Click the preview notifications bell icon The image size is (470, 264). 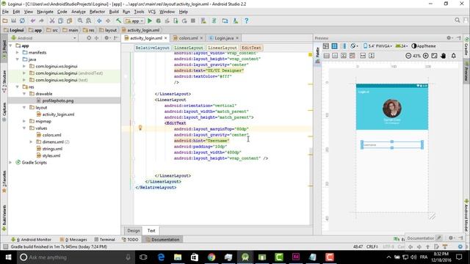pos(454,56)
